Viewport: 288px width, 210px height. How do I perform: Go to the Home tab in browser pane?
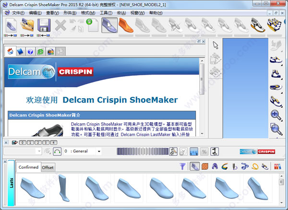click(x=10, y=51)
